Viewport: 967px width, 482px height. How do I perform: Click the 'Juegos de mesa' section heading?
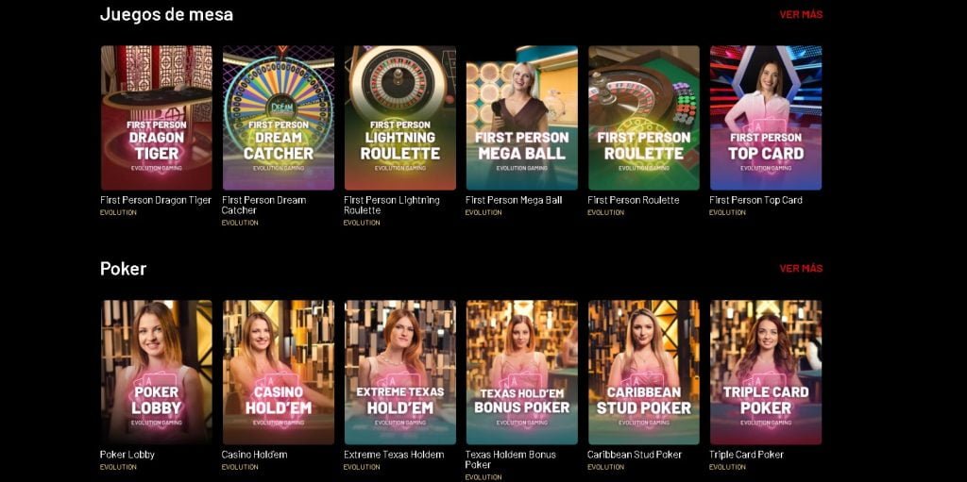point(166,14)
